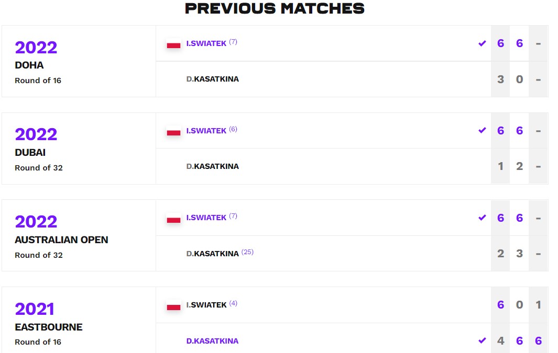Image resolution: width=558 pixels, height=353 pixels.
Task: Click the Previous Matches heading
Action: click(275, 8)
